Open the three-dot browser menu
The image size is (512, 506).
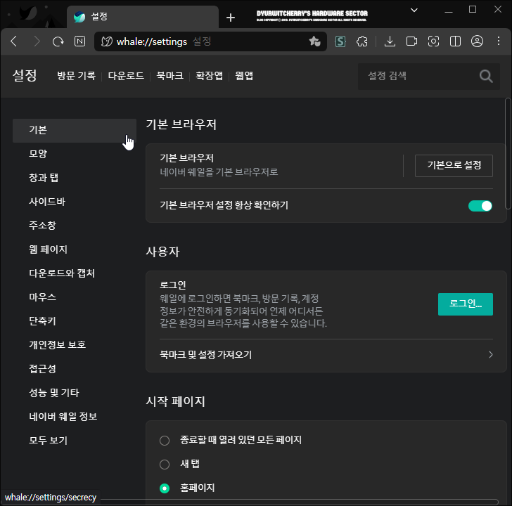click(499, 41)
